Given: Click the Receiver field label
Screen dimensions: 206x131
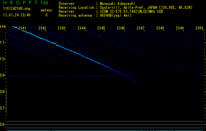Looking at the screenshot, I should [x=66, y=11].
